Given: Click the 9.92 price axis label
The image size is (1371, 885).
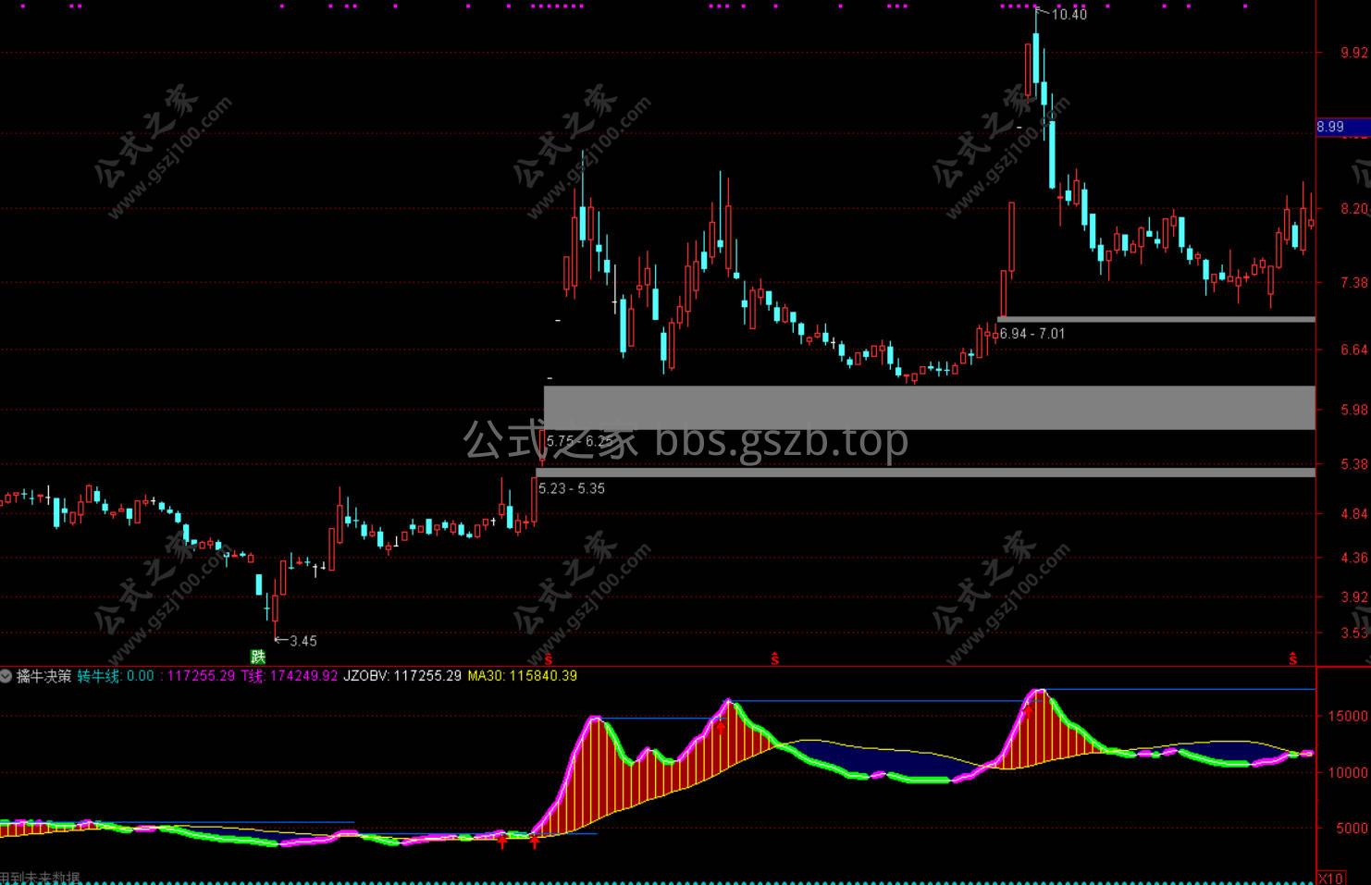Looking at the screenshot, I should [1354, 53].
